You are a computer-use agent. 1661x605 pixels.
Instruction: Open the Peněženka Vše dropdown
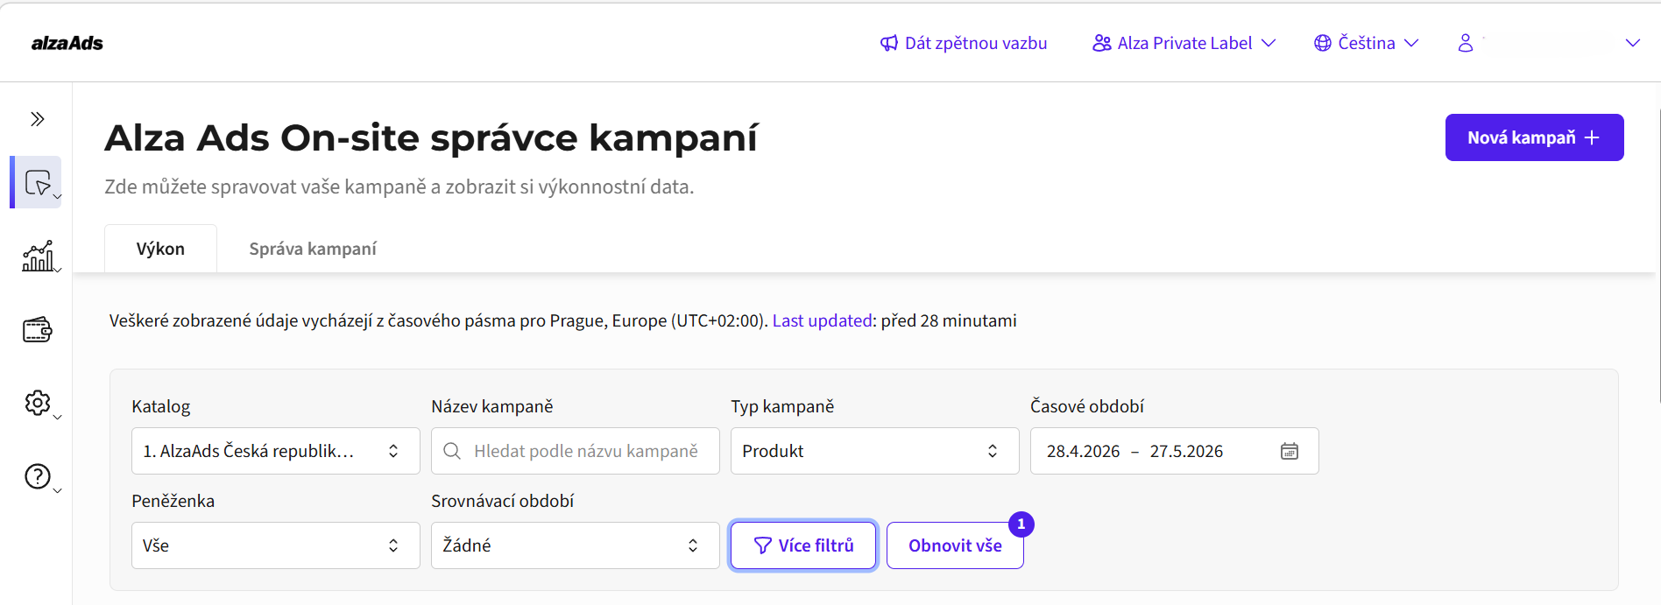pos(276,545)
